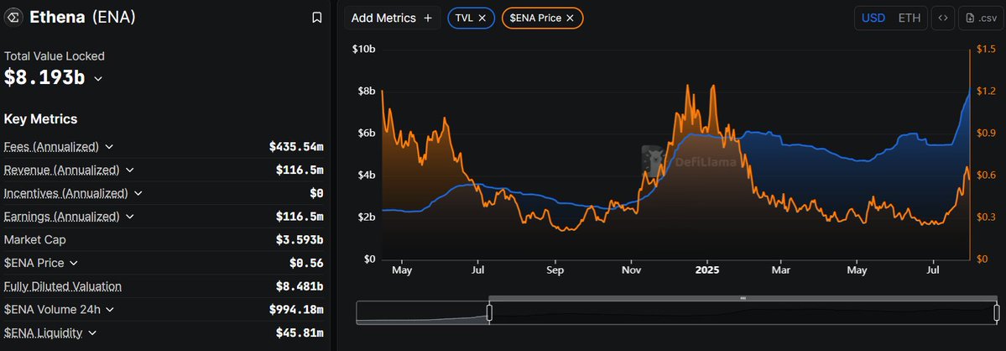
Task: Remove the $ENA Price metric chip
Action: [x=570, y=18]
